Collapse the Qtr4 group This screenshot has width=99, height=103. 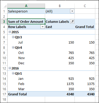[x=13, y=47]
